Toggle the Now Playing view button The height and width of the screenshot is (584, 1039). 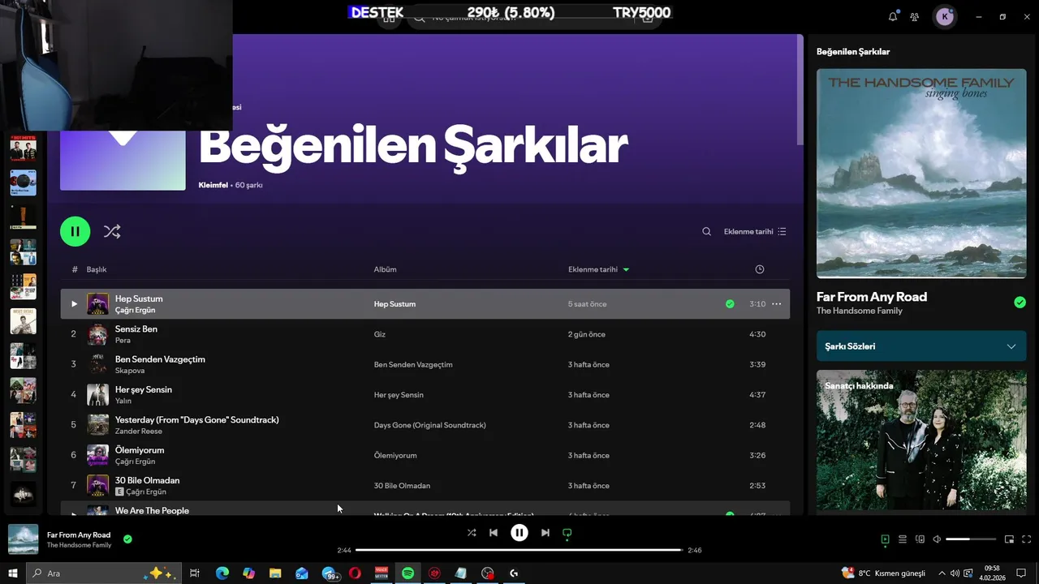[885, 539]
